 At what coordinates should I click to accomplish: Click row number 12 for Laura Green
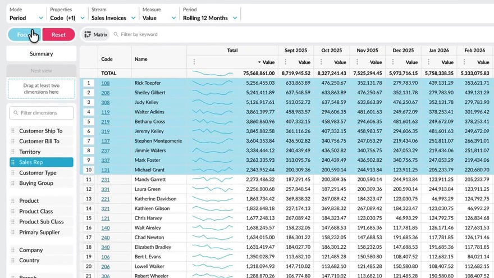click(x=89, y=189)
